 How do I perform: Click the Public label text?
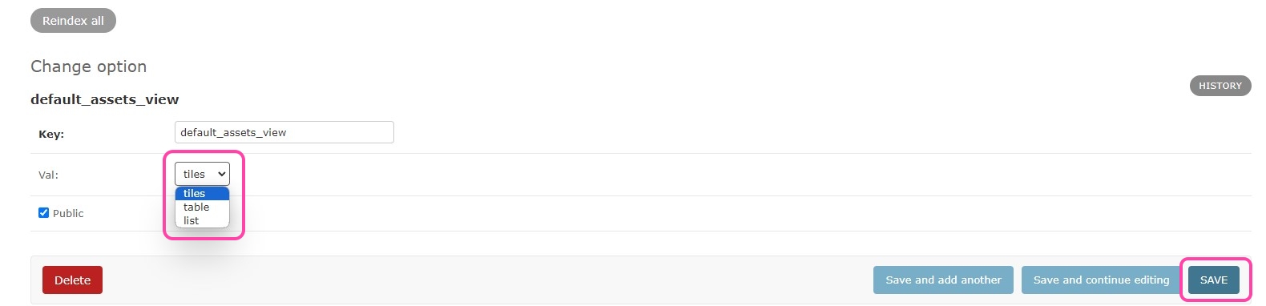(x=68, y=213)
